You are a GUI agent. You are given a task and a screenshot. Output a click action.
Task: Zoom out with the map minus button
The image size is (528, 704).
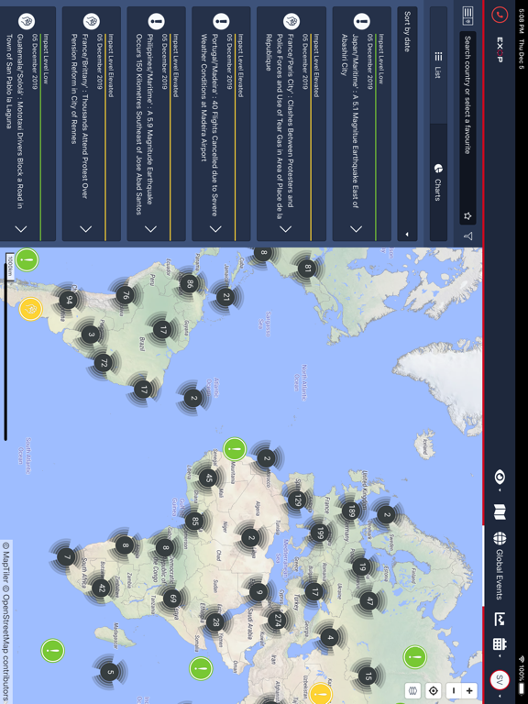[x=453, y=690]
